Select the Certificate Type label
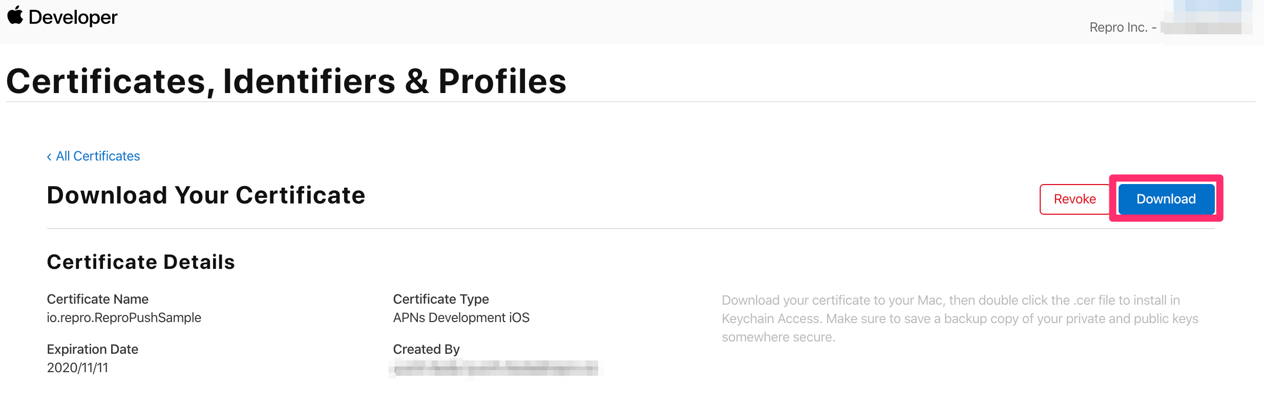The image size is (1264, 410). coord(441,299)
